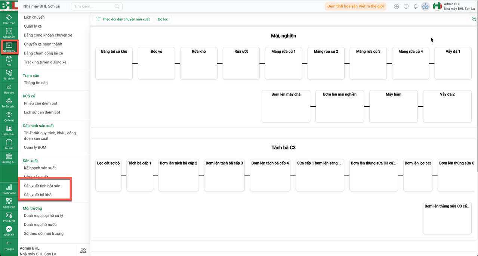Viewport: 478px width, 256px height.
Task: Select the Rửa ướt stage card
Action: [241, 63]
